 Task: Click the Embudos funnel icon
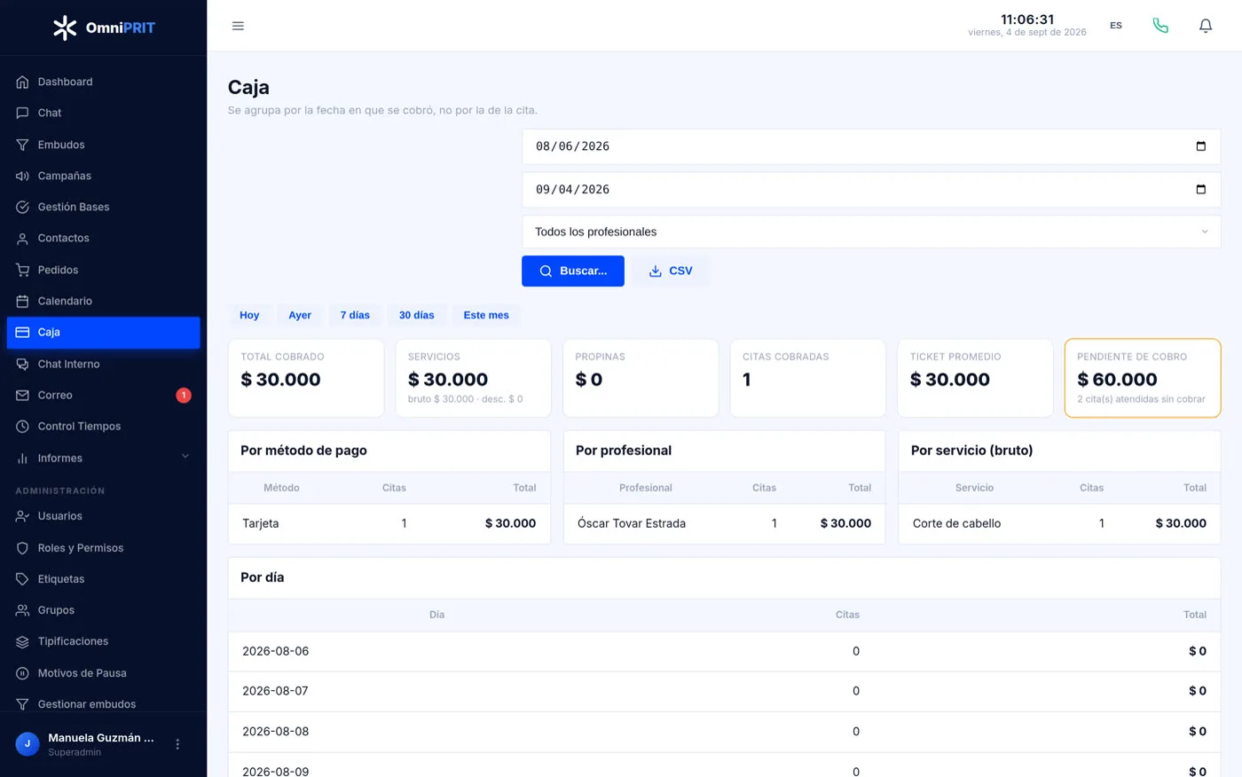pyautogui.click(x=22, y=145)
